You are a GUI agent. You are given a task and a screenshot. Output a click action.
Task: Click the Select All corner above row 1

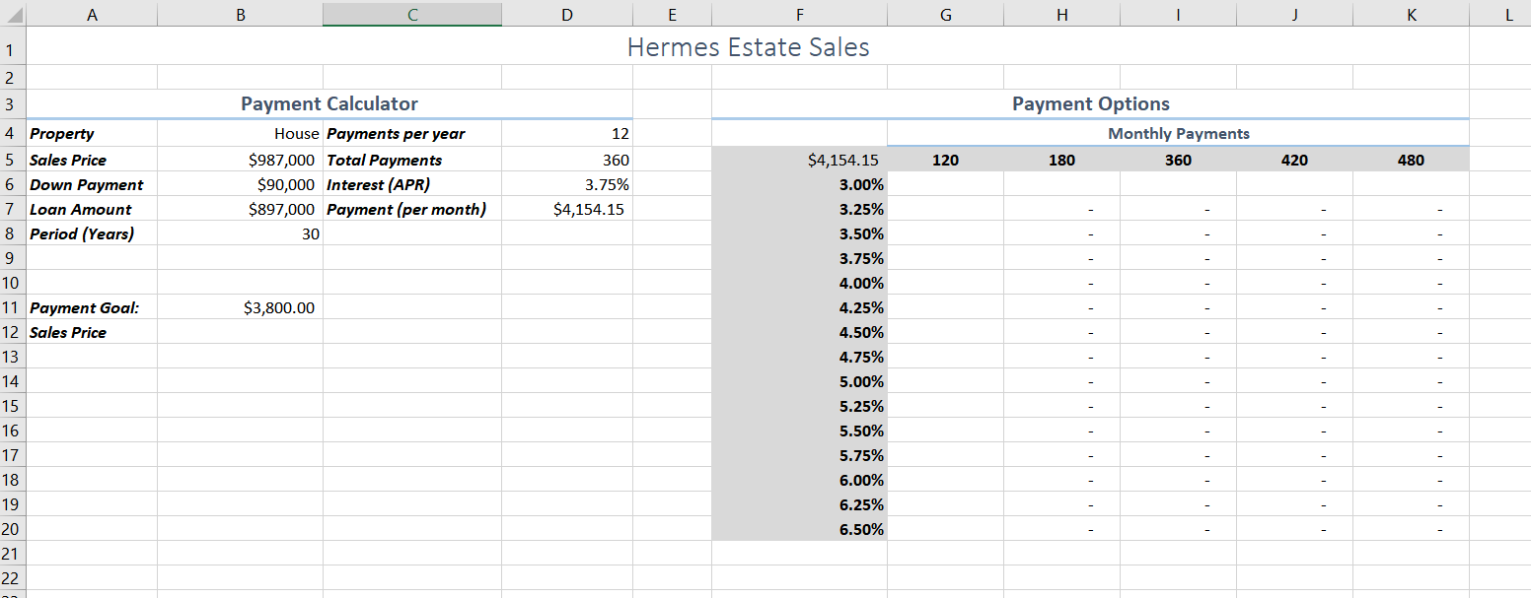11,14
